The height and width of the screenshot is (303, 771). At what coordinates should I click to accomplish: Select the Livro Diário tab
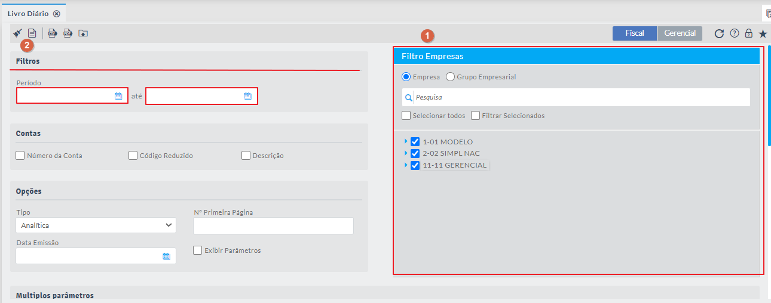point(28,14)
